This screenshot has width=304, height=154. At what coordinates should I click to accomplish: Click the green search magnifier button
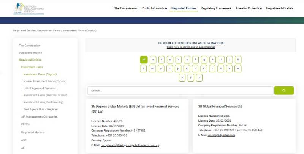[x=284, y=91]
